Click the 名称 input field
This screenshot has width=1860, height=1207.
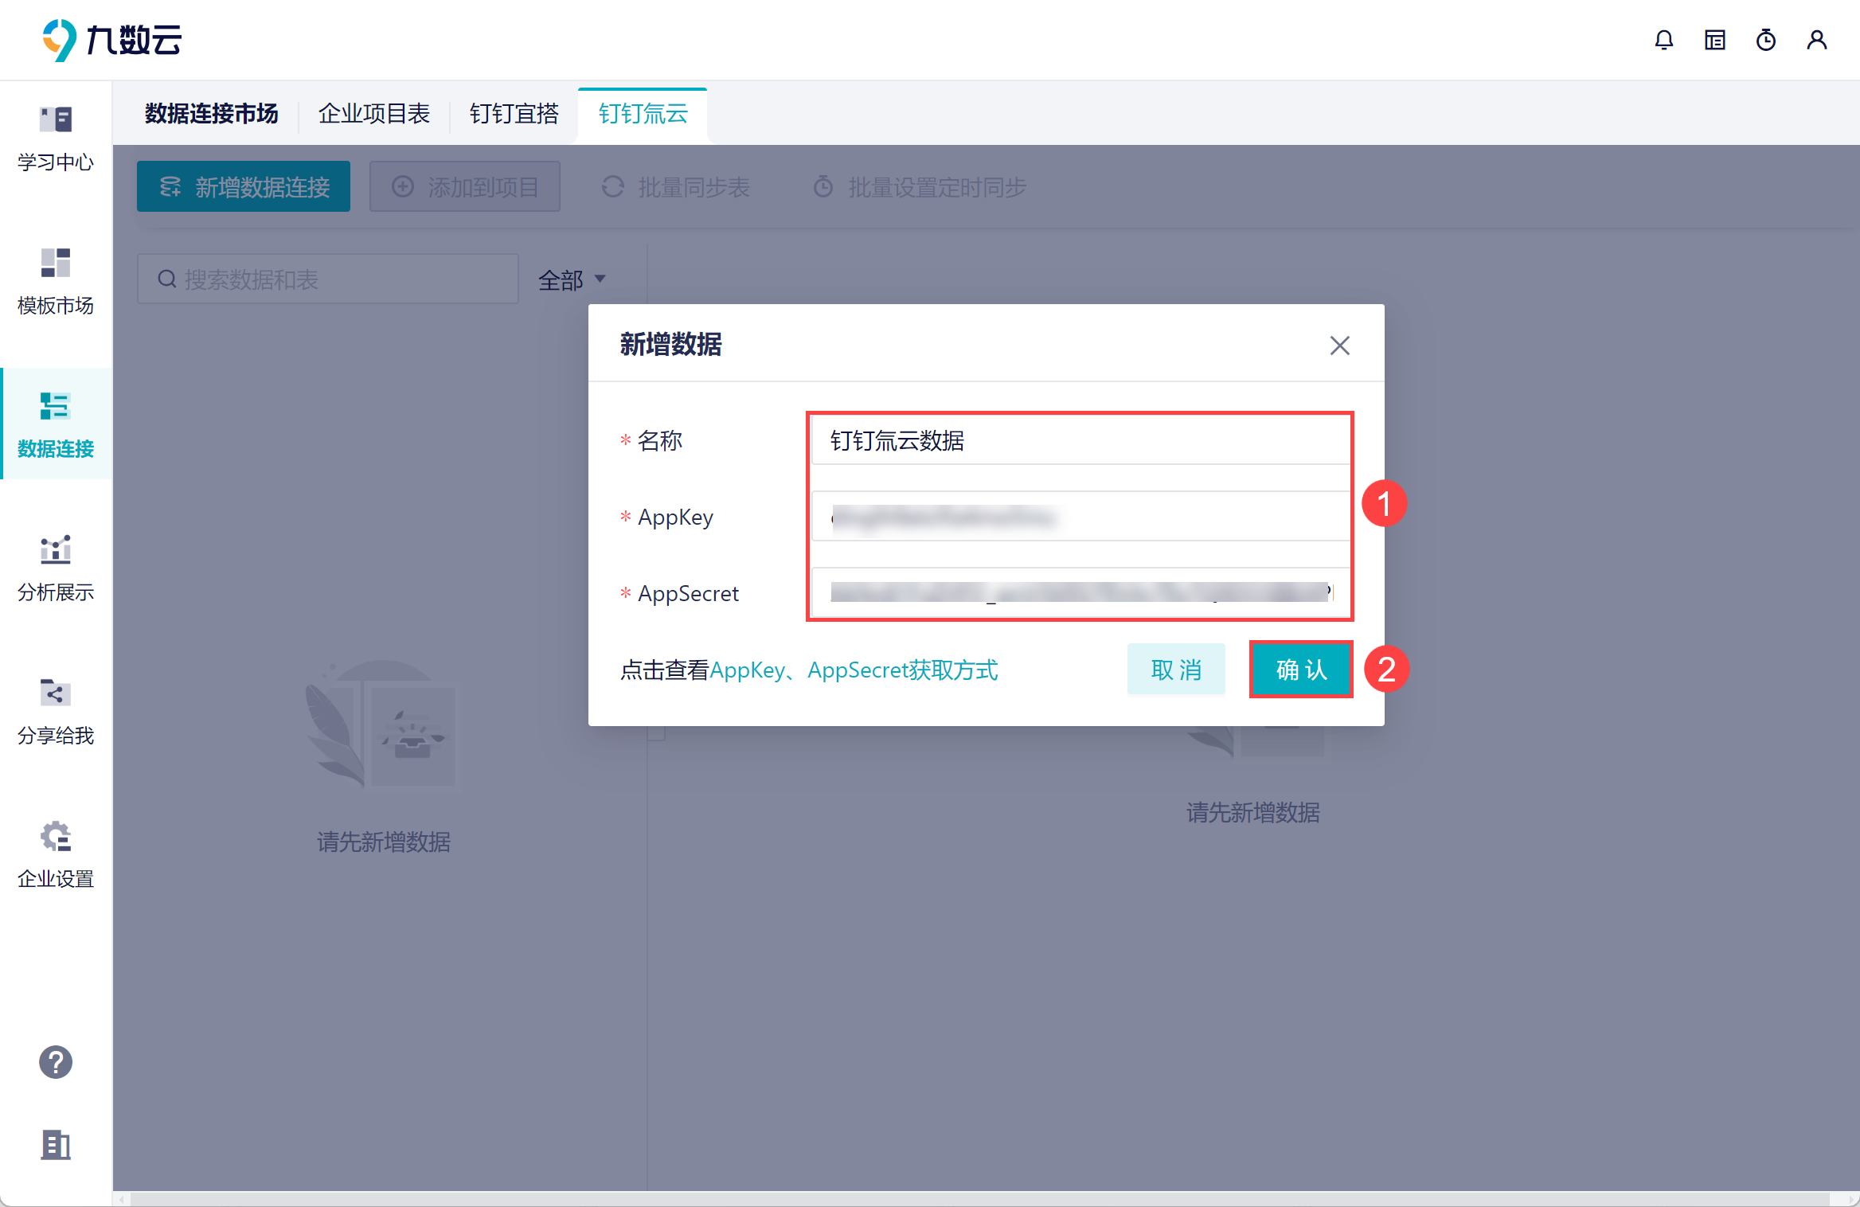tap(1079, 440)
